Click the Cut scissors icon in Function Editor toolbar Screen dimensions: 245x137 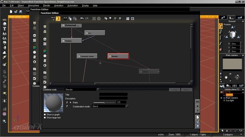(x=65, y=19)
